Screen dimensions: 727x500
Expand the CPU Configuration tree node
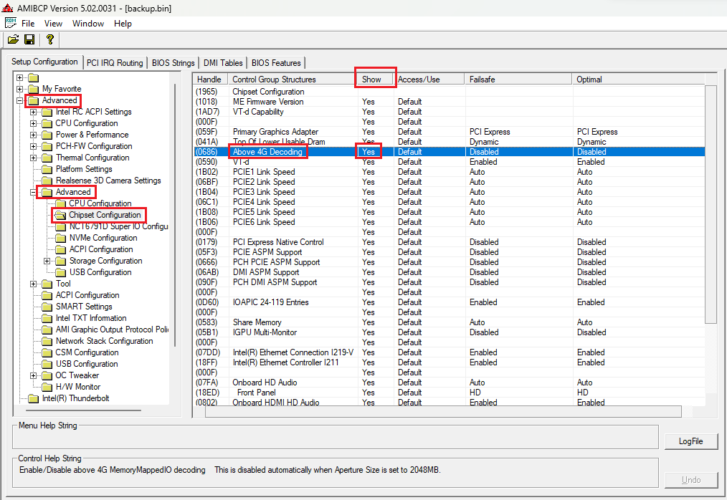[x=34, y=123]
